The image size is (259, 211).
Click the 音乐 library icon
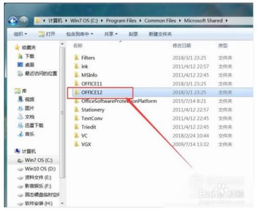pyautogui.click(x=20, y=134)
